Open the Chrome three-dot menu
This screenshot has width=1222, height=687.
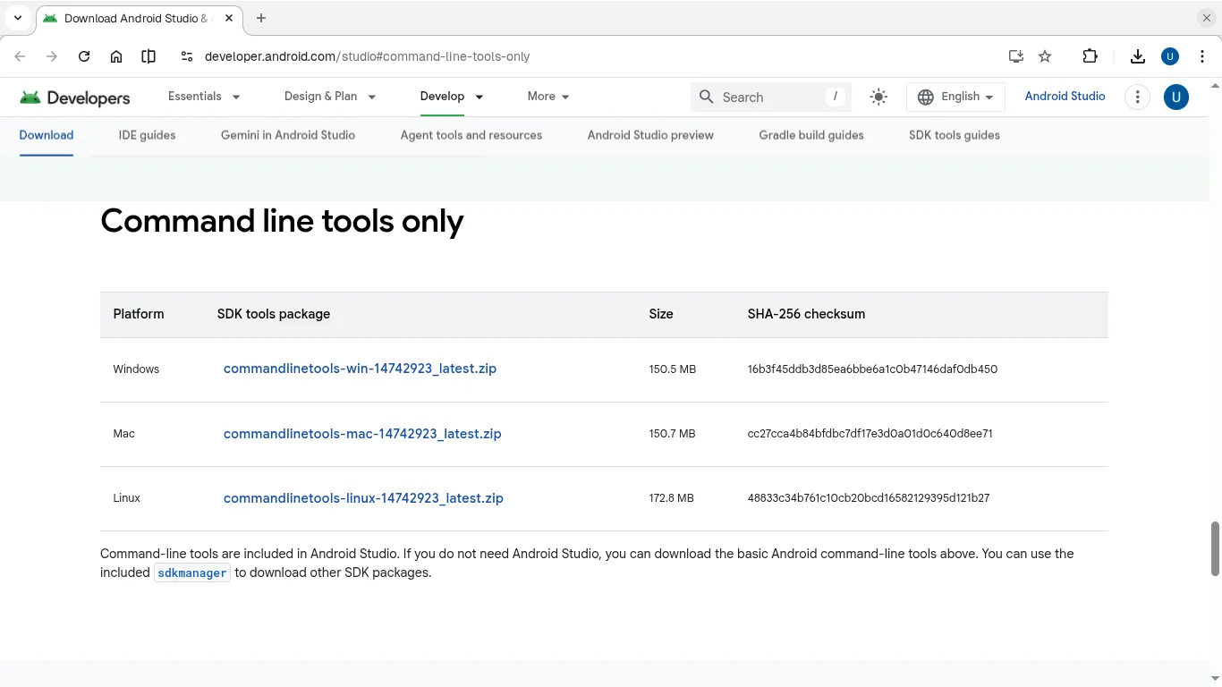pyautogui.click(x=1202, y=56)
